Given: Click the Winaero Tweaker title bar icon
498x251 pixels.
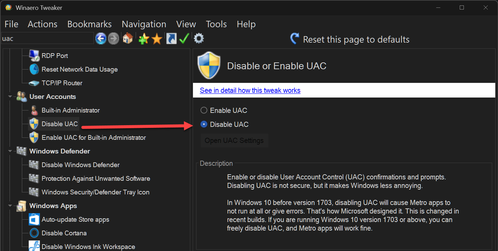Looking at the screenshot, I should 8,8.
